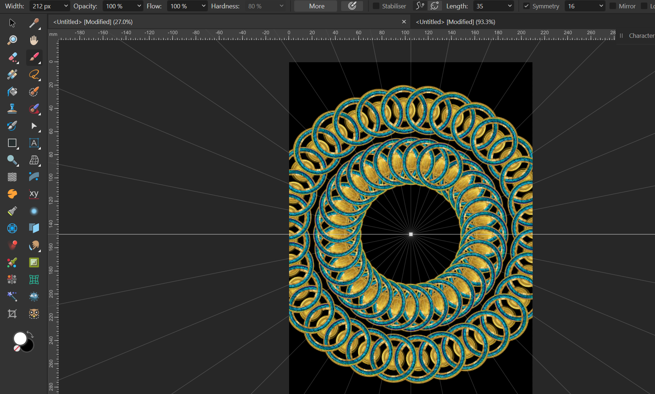Open the Width dropdown
Screen dimensions: 655x394
pos(66,6)
